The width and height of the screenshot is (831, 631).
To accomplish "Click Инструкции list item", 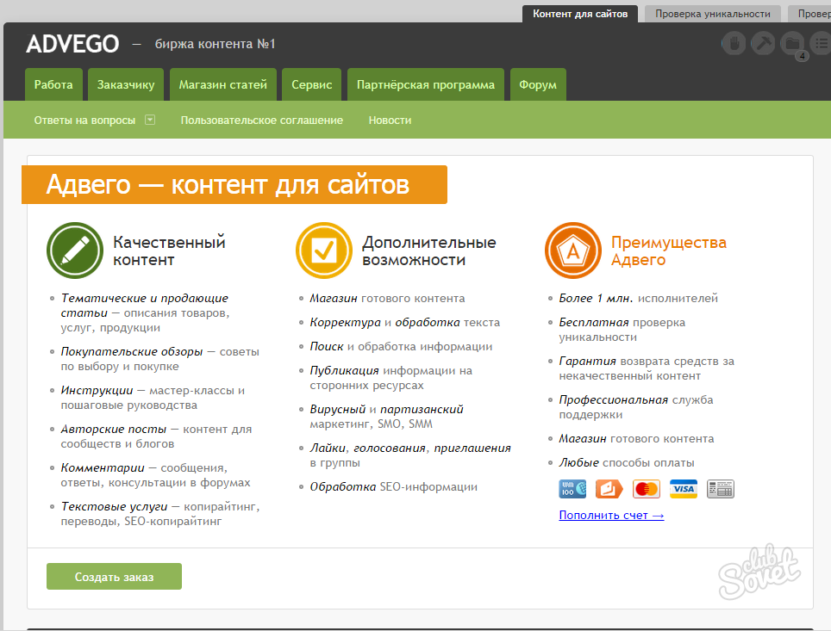I will click(x=153, y=398).
